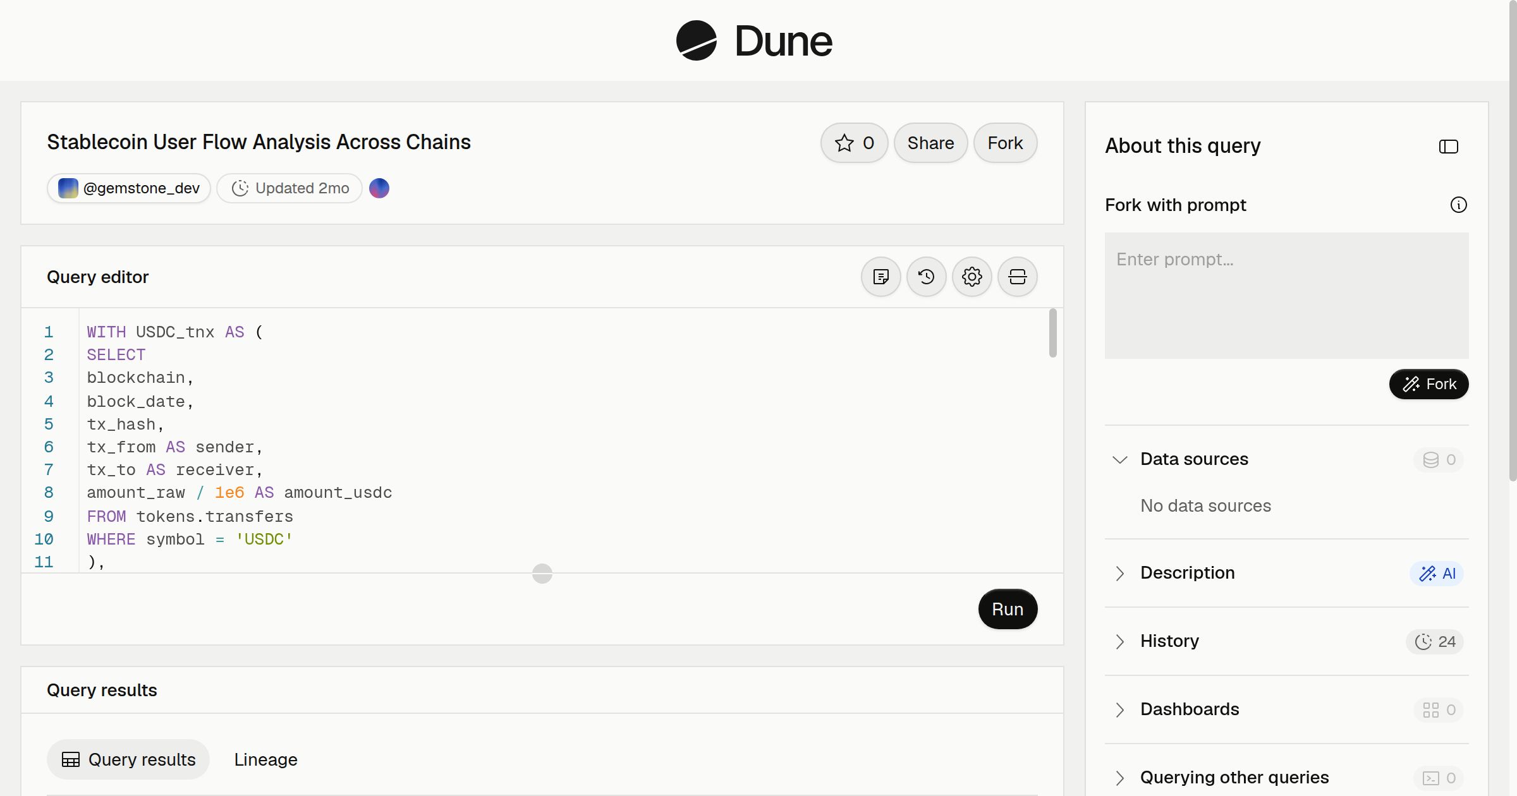This screenshot has height=796, width=1517.
Task: Star this query
Action: (x=854, y=143)
